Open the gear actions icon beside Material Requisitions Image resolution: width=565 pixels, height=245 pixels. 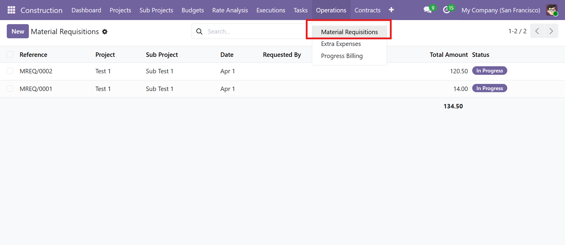[105, 32]
